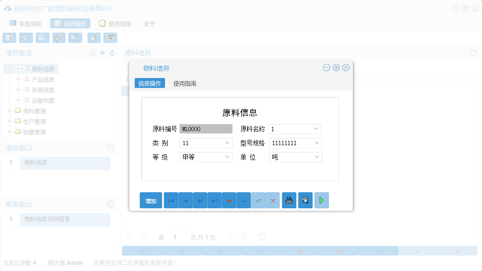Viewport: 482px width, 271px height.
Task: Click the next record arrow icon
Action: point(200,200)
